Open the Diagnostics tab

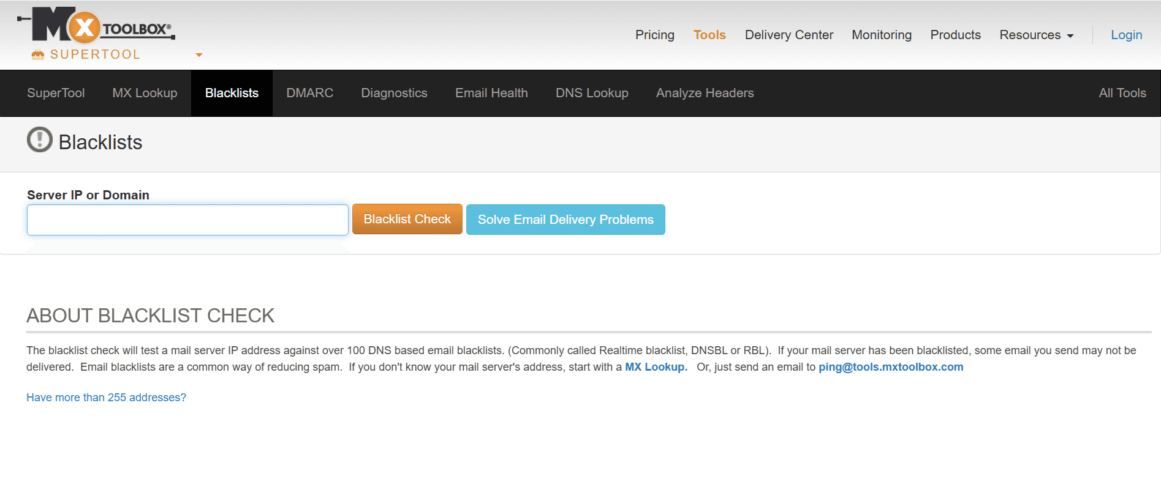(x=394, y=93)
